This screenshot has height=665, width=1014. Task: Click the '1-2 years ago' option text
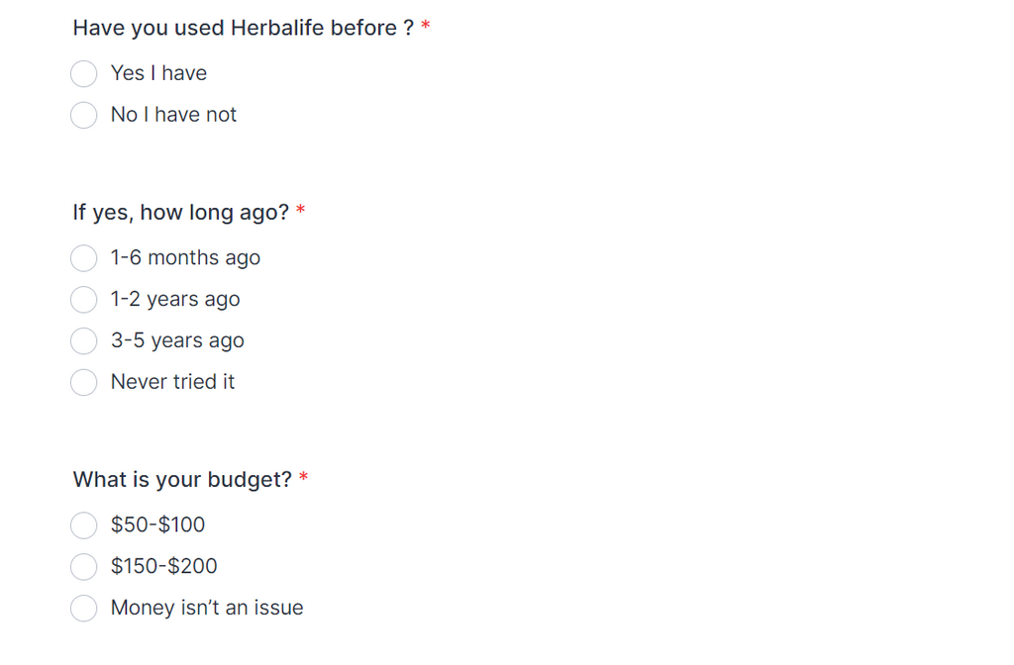pos(175,300)
